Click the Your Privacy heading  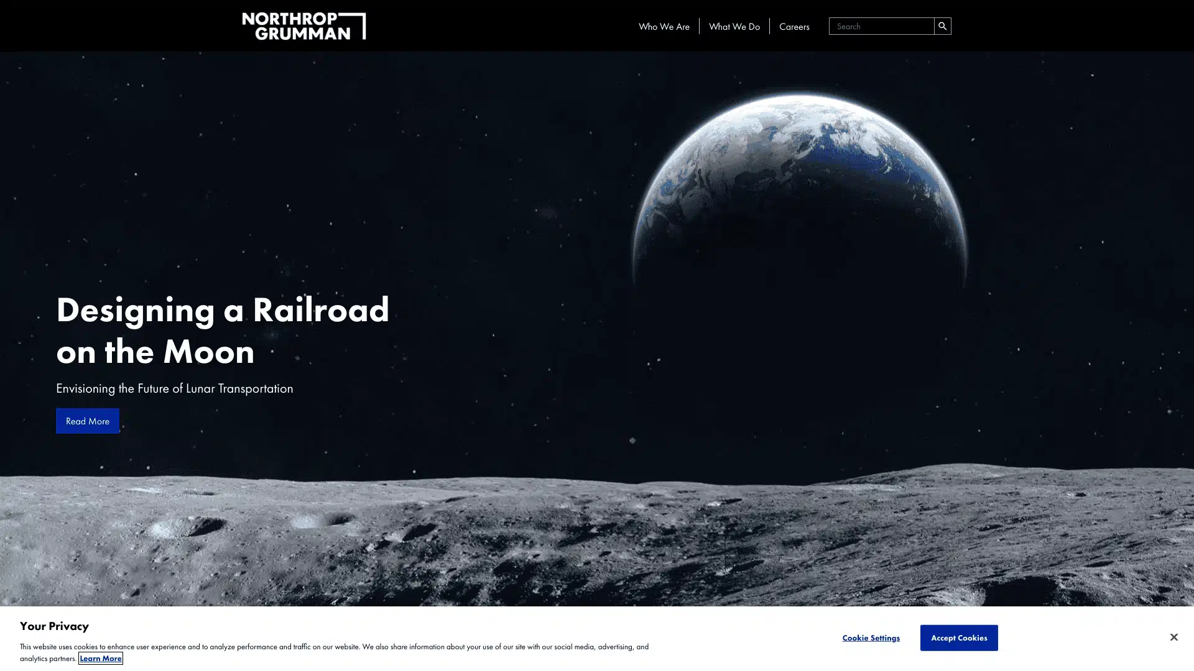(54, 626)
